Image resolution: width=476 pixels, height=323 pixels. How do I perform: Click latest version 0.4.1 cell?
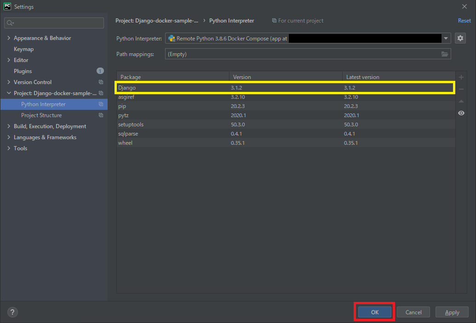tap(350, 134)
